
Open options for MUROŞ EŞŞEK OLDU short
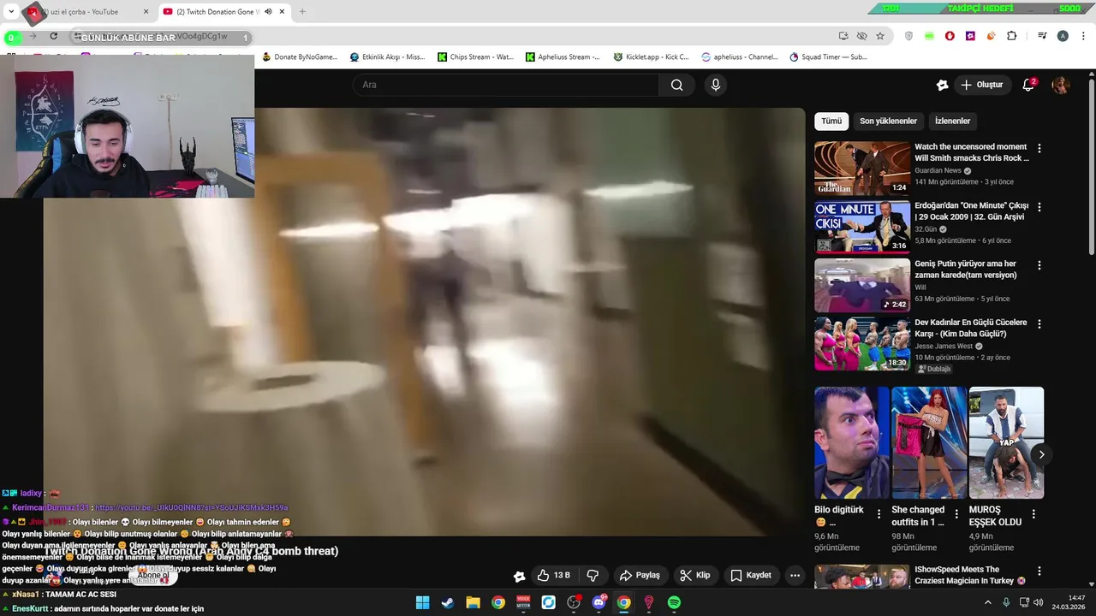click(x=1033, y=514)
